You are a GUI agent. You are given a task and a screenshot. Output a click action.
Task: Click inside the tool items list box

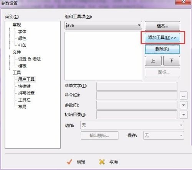coord(103,56)
